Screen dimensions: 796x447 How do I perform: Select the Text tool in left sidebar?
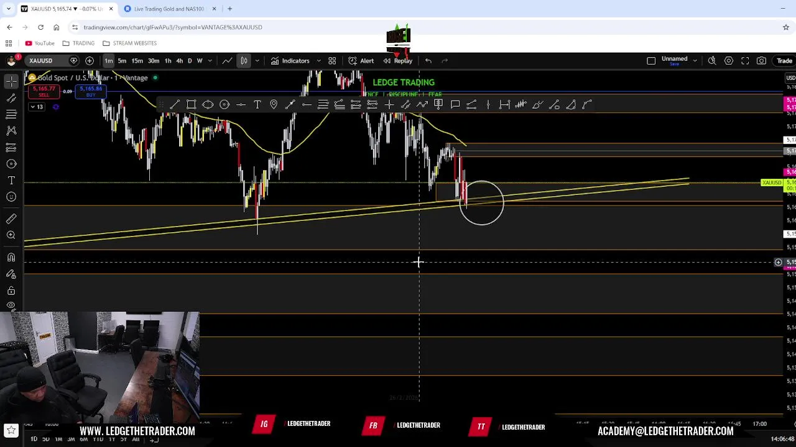(x=11, y=180)
